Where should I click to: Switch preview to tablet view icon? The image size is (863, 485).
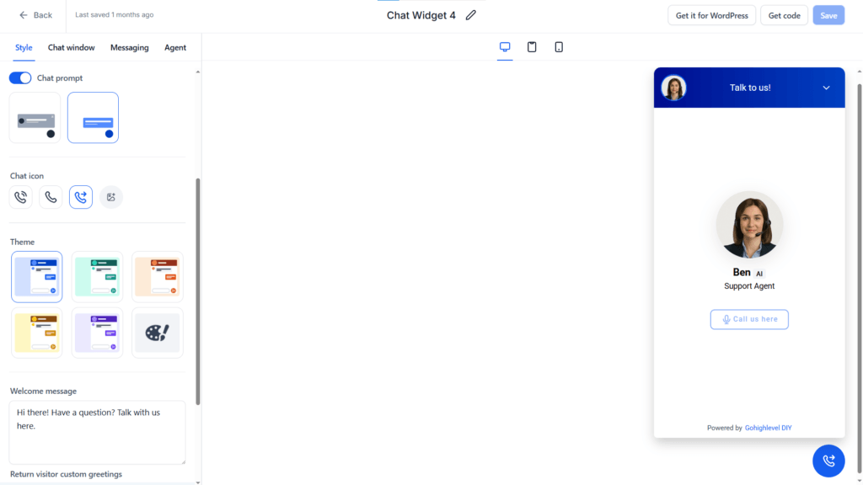pos(532,47)
